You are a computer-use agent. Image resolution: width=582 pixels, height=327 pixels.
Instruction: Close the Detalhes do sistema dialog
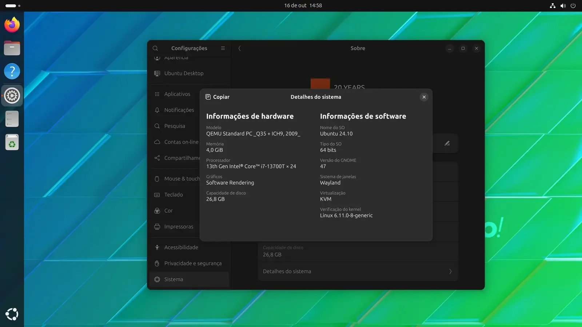point(424,97)
